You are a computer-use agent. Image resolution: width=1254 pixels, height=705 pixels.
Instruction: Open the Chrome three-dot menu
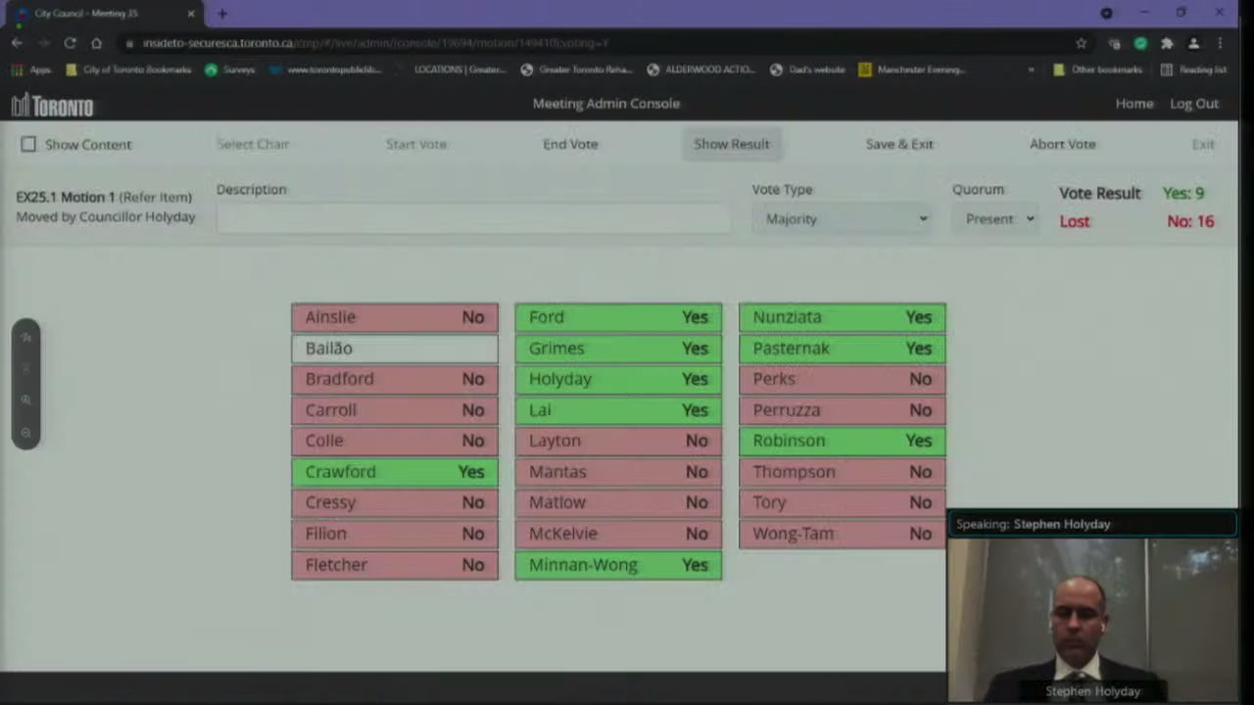pos(1220,43)
